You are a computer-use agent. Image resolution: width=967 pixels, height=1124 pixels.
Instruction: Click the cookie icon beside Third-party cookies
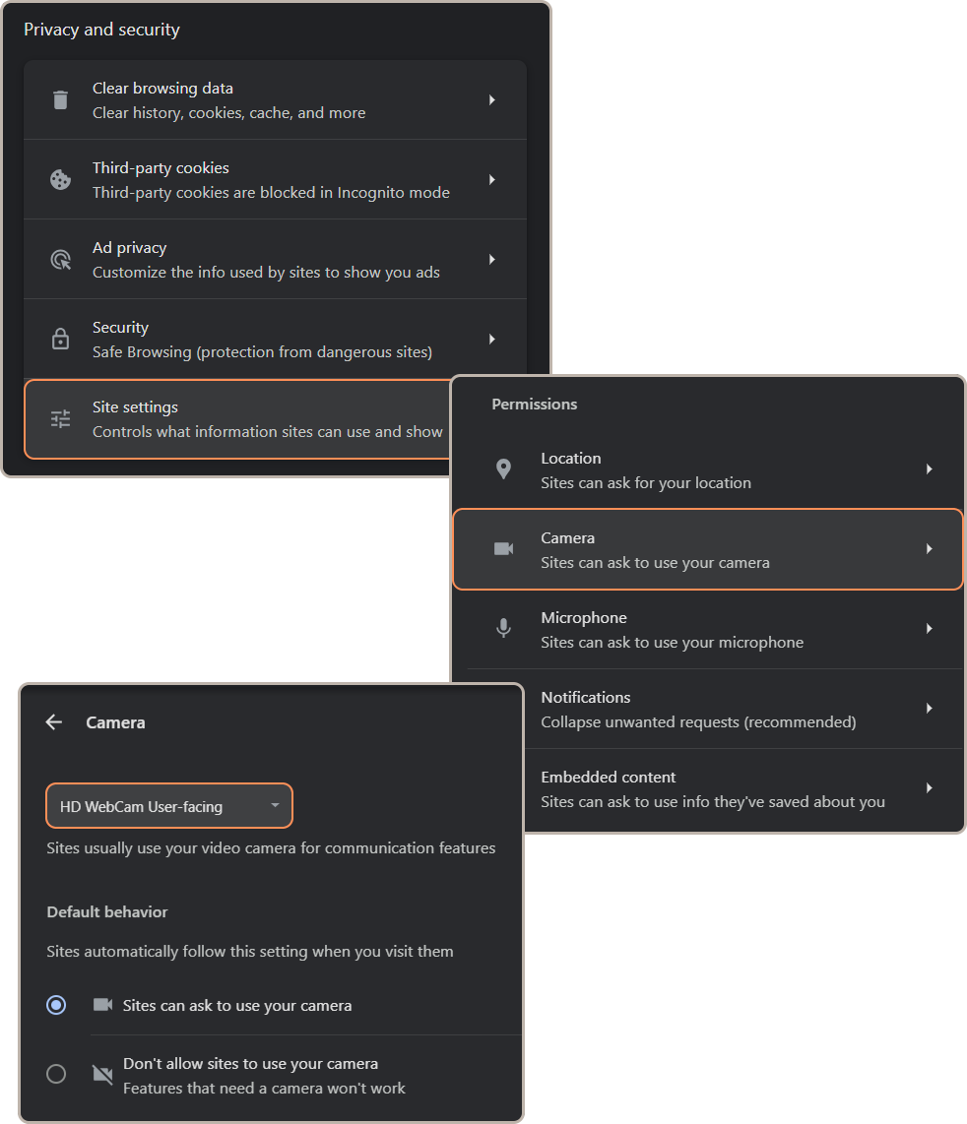tap(60, 180)
